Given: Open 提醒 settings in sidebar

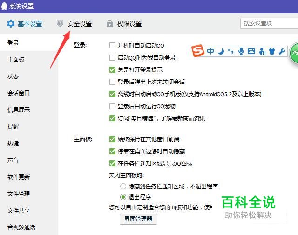Looking at the screenshot, I should (13, 126).
